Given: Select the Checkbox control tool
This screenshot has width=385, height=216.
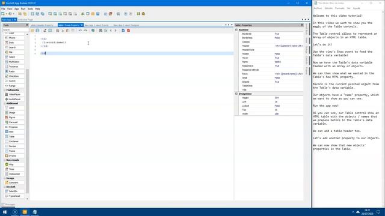Looking at the screenshot, I should pos(14,76).
